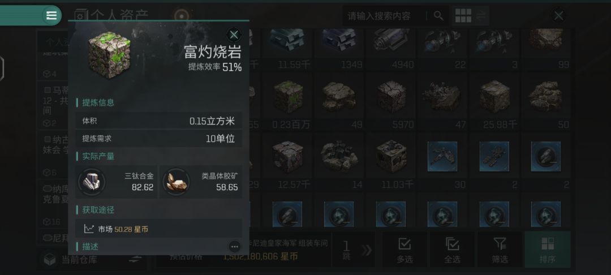Tap the 类晶体胶矿 mineral yield icon
Image resolution: width=611 pixels, height=275 pixels.
(x=176, y=182)
